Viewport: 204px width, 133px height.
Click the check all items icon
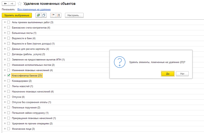point(39,15)
